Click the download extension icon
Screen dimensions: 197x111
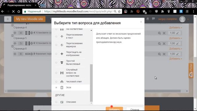tap(181, 11)
